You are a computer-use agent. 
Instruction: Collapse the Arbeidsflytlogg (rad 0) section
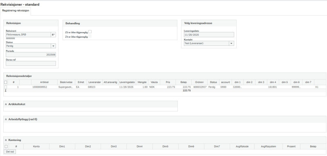pos(6,120)
